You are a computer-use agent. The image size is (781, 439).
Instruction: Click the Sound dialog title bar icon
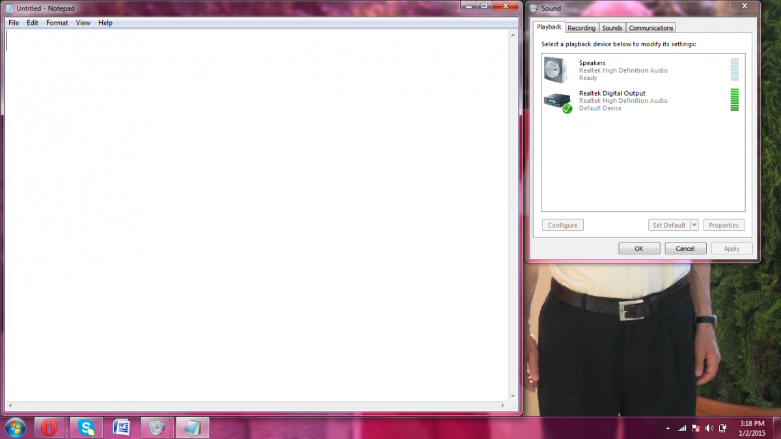pos(534,8)
